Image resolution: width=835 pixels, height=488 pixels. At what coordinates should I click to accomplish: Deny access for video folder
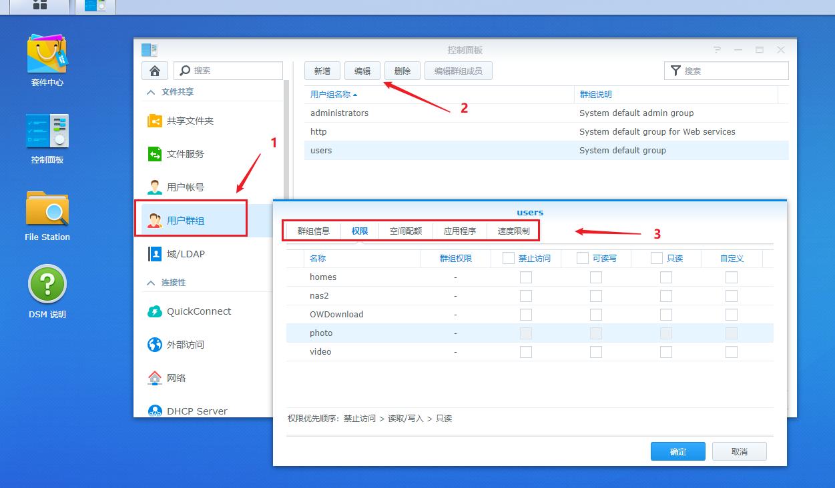[x=526, y=352]
